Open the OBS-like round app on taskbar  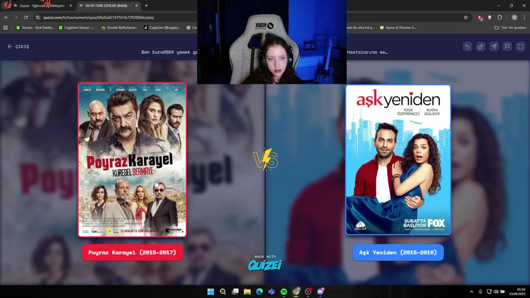(308, 292)
